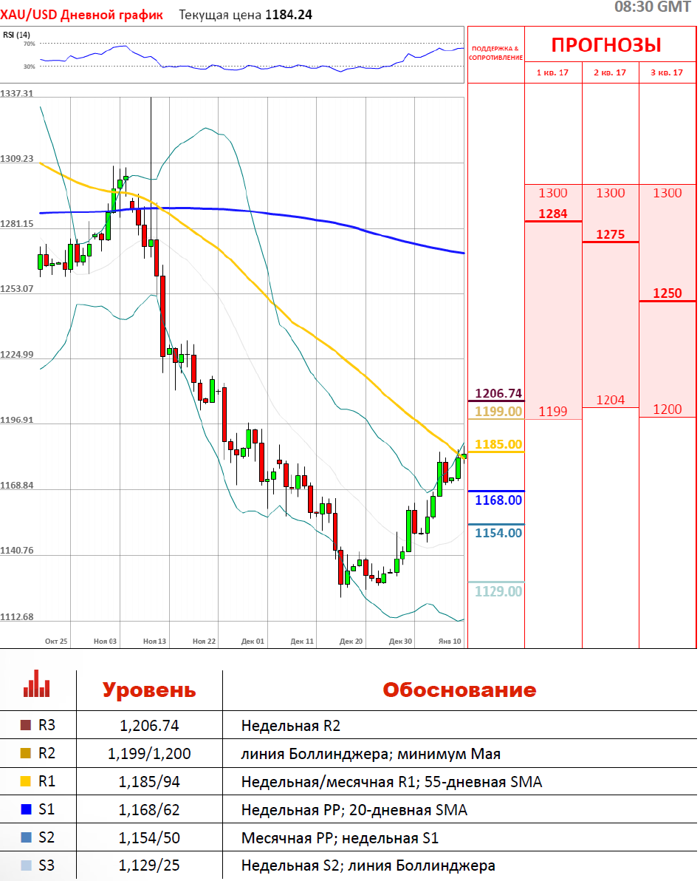Click the 1206.74 resistance level label
700x881 pixels.
click(x=498, y=393)
